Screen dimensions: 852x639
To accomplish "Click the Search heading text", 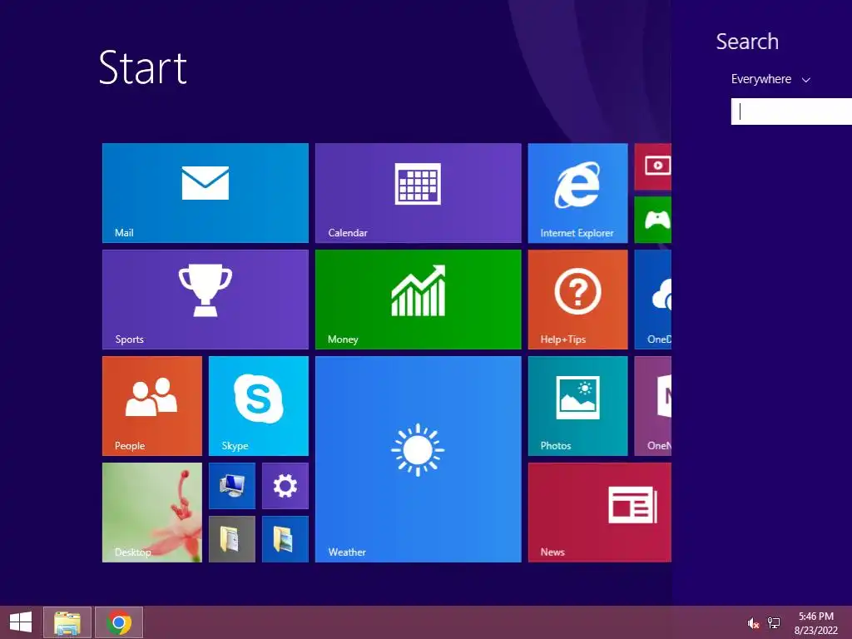I will point(747,42).
